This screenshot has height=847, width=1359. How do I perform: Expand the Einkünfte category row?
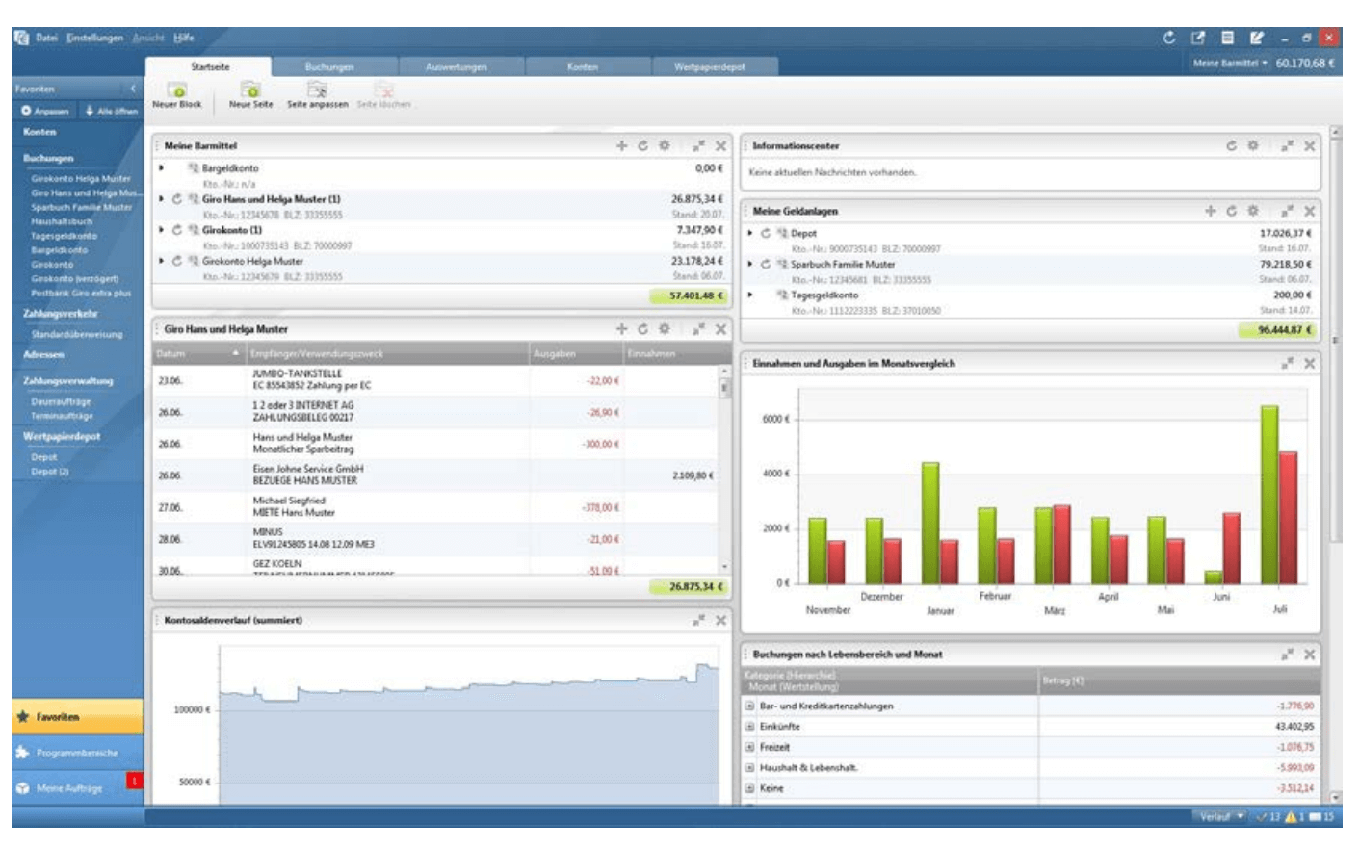(x=749, y=727)
